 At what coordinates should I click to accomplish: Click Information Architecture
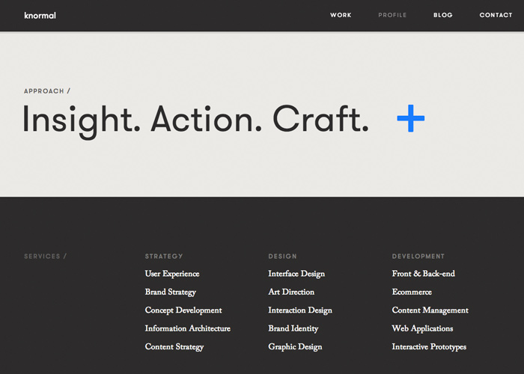coord(188,329)
